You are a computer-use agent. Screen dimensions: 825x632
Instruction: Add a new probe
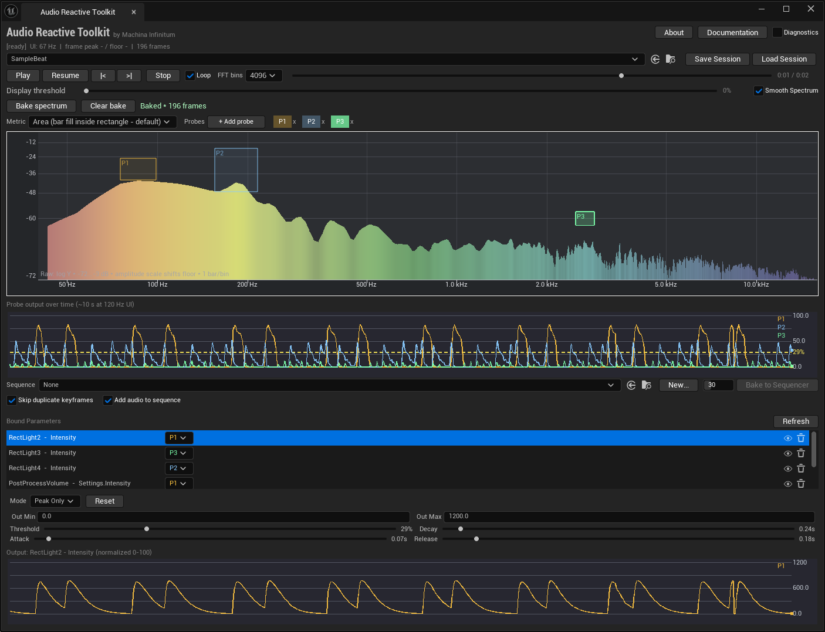pyautogui.click(x=236, y=122)
